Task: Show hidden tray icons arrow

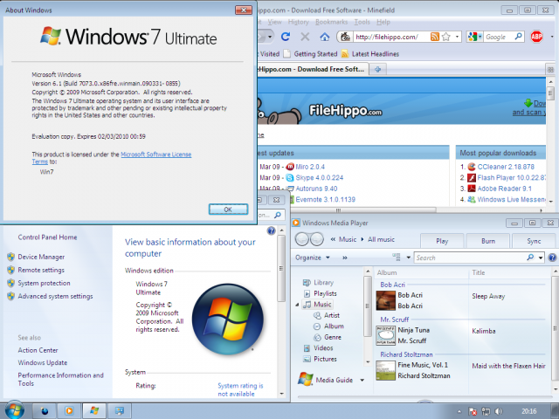Action: point(459,411)
